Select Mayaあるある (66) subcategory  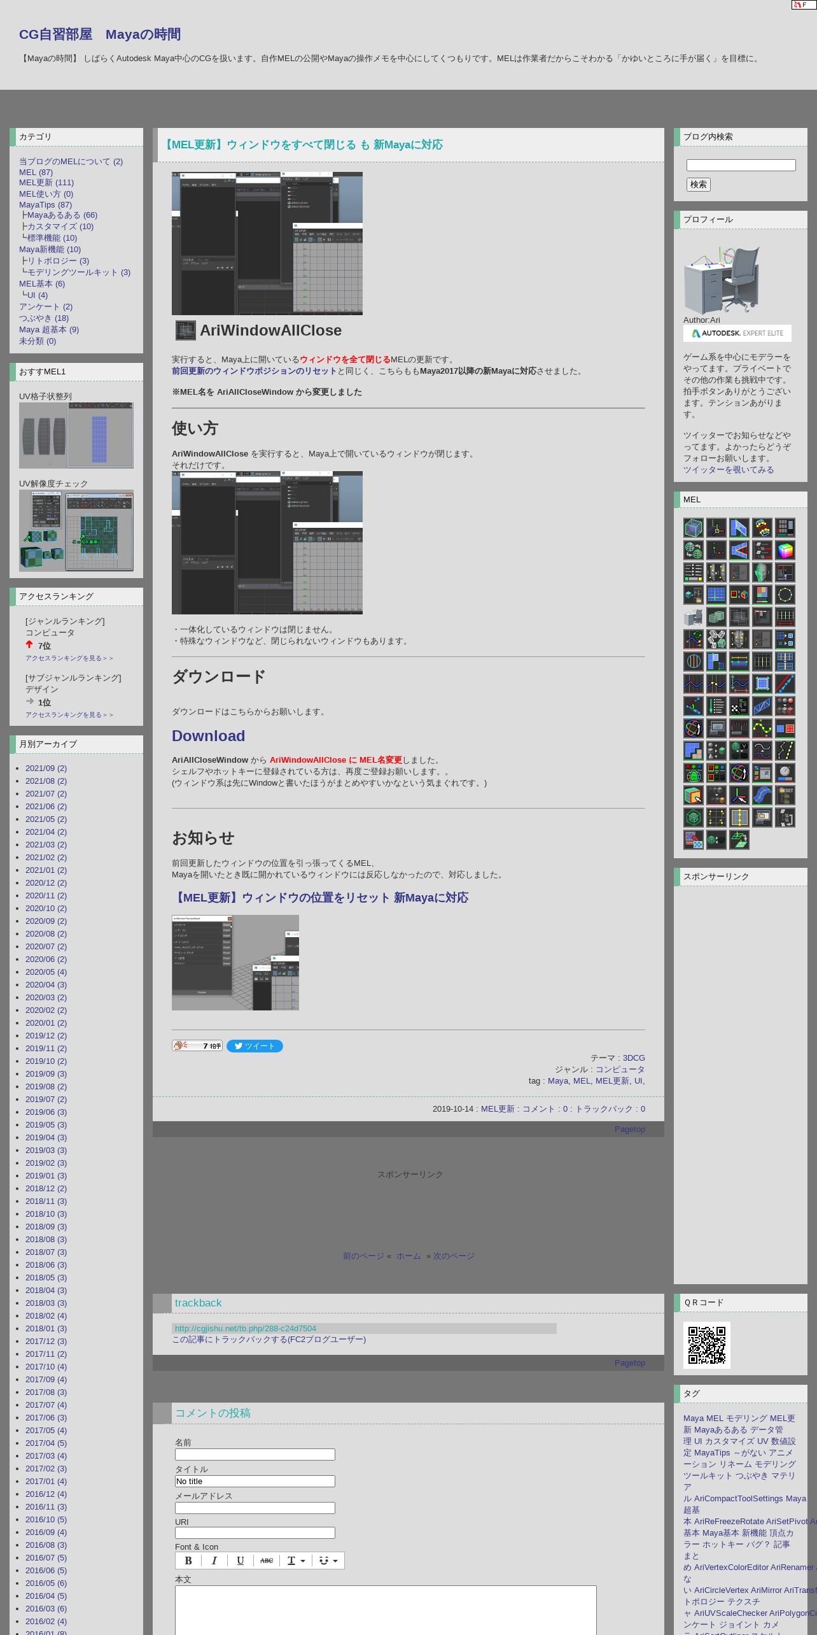coord(62,215)
